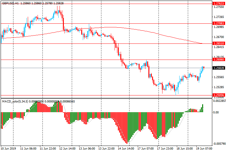Click the 1.26985 price scale value
The height and width of the screenshot is (152, 226).
tap(219, 27)
